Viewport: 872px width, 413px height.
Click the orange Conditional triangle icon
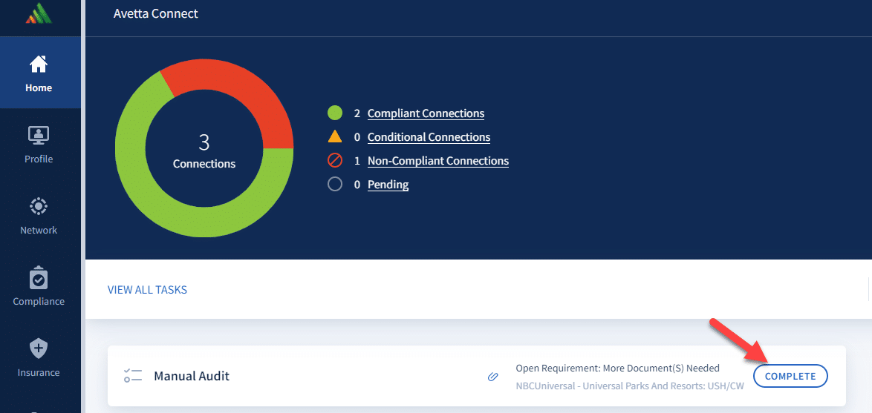335,136
